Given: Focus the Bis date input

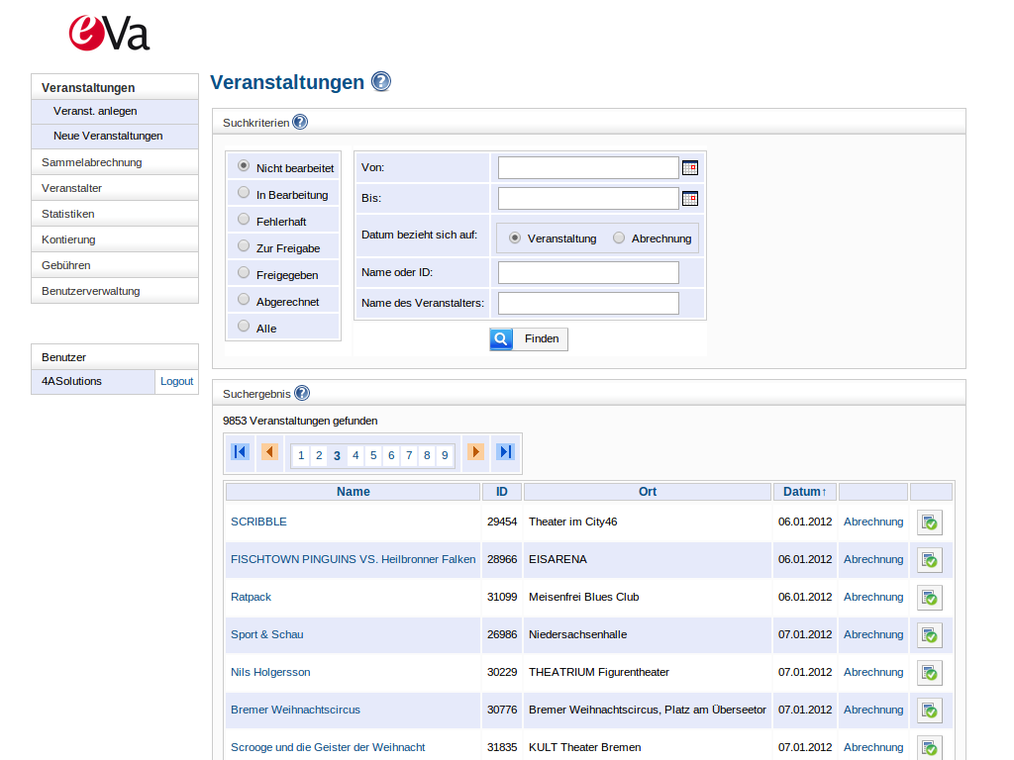Looking at the screenshot, I should tap(588, 198).
